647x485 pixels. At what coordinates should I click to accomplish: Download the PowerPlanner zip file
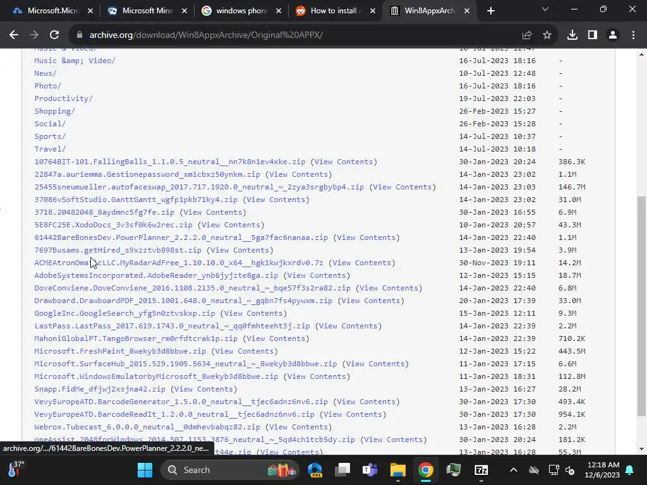pos(181,237)
